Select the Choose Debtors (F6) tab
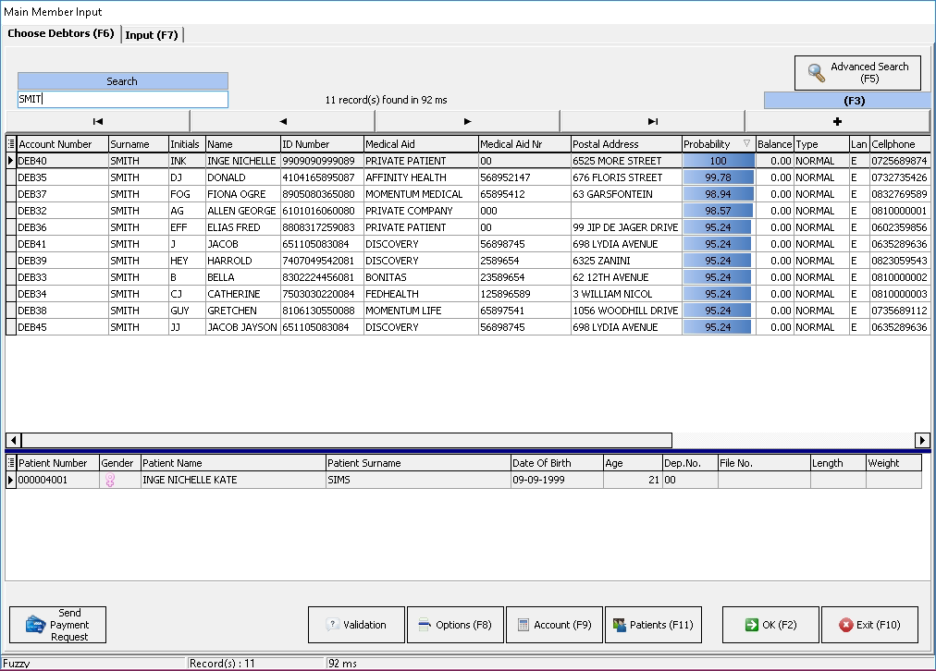The height and width of the screenshot is (671, 936). click(61, 34)
